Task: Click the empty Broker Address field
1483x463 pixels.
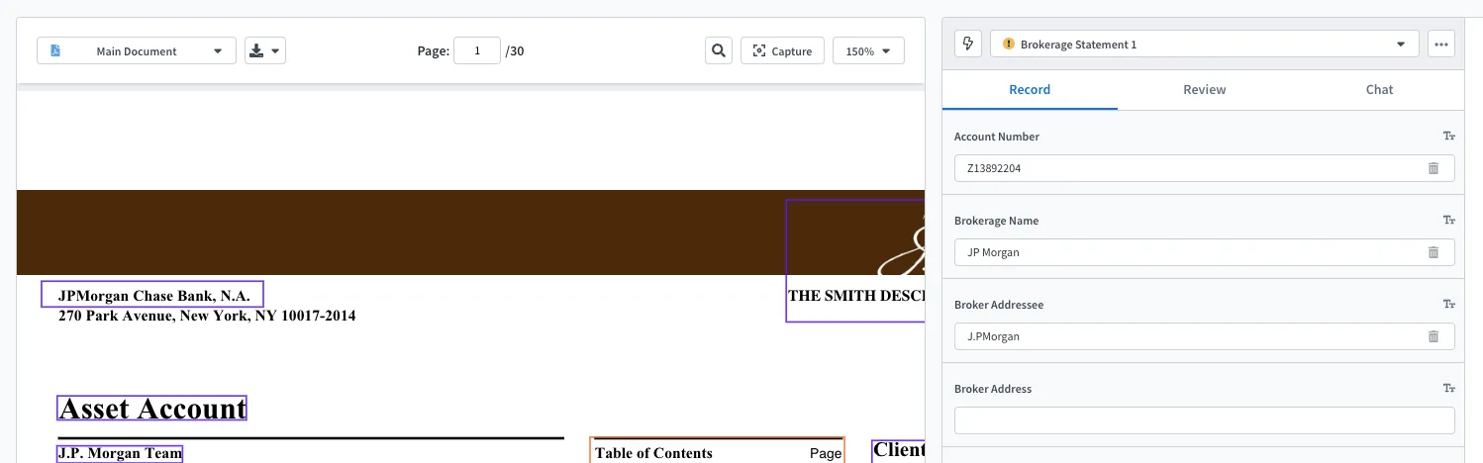Action: pos(1204,420)
